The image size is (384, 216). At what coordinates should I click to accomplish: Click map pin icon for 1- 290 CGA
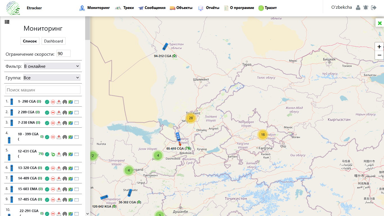pos(59,102)
